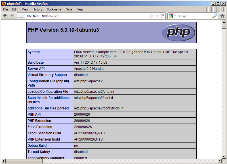Click the 'Loaded Configuration File' label
This screenshot has height=164, width=227.
tap(48, 92)
